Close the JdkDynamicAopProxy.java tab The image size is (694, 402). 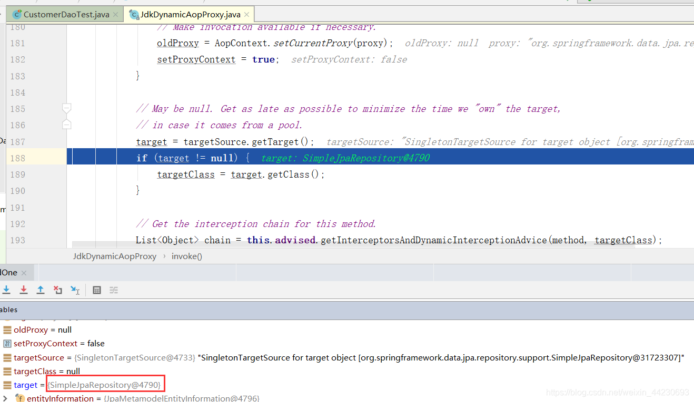pos(246,14)
